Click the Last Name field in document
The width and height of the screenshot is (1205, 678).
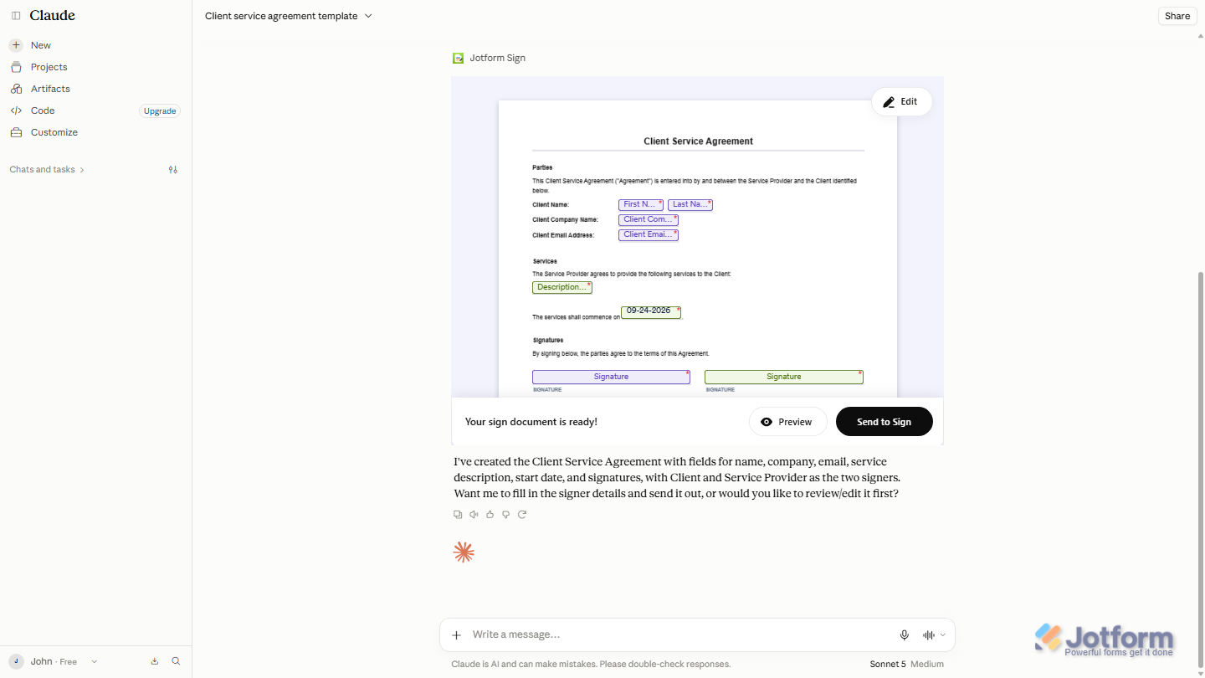pos(690,204)
